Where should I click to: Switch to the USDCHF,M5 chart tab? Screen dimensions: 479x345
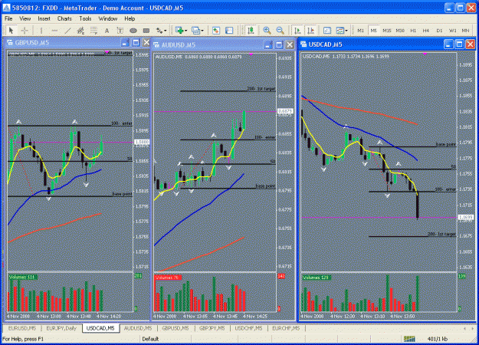coord(248,328)
